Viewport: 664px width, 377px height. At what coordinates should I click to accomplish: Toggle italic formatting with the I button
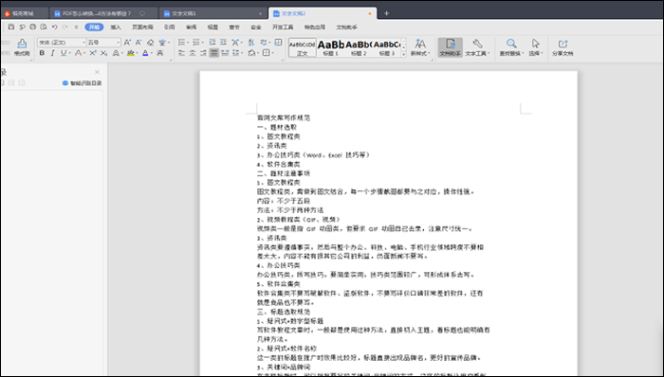52,53
